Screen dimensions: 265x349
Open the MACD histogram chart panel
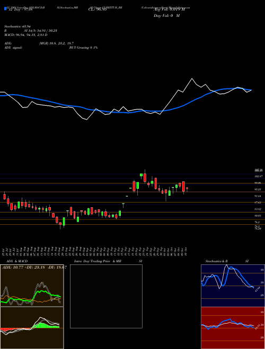click(32, 328)
